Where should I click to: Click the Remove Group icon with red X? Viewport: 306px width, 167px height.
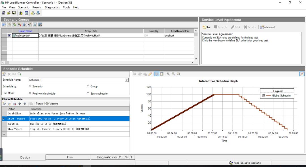tap(20, 25)
